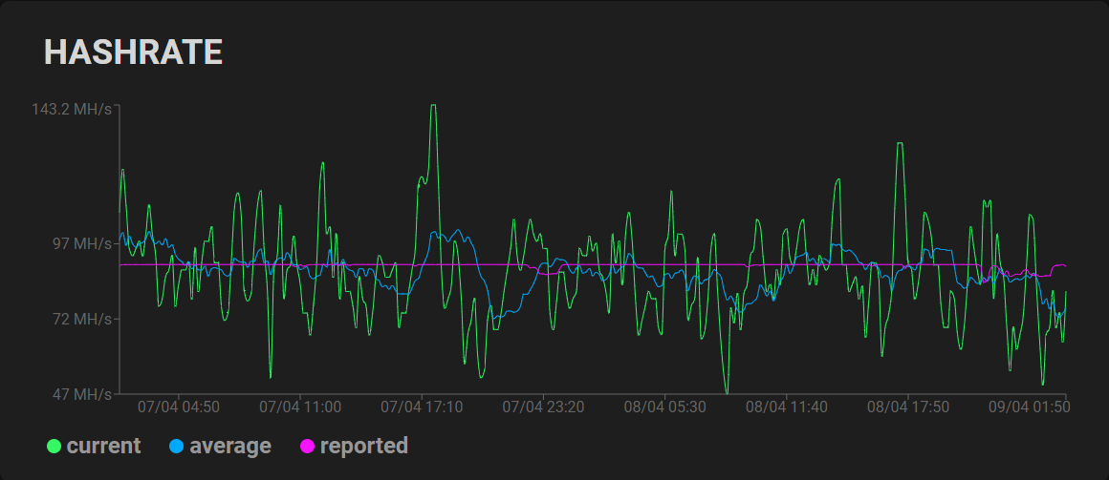The height and width of the screenshot is (480, 1109).
Task: Toggle the green current legend dot
Action: pos(54,446)
